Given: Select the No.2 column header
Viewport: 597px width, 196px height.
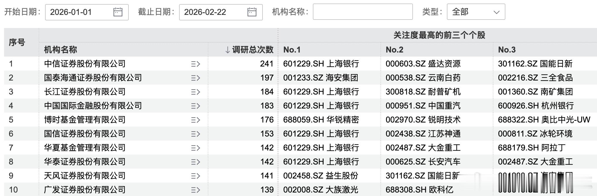Looking at the screenshot, I should [x=394, y=50].
